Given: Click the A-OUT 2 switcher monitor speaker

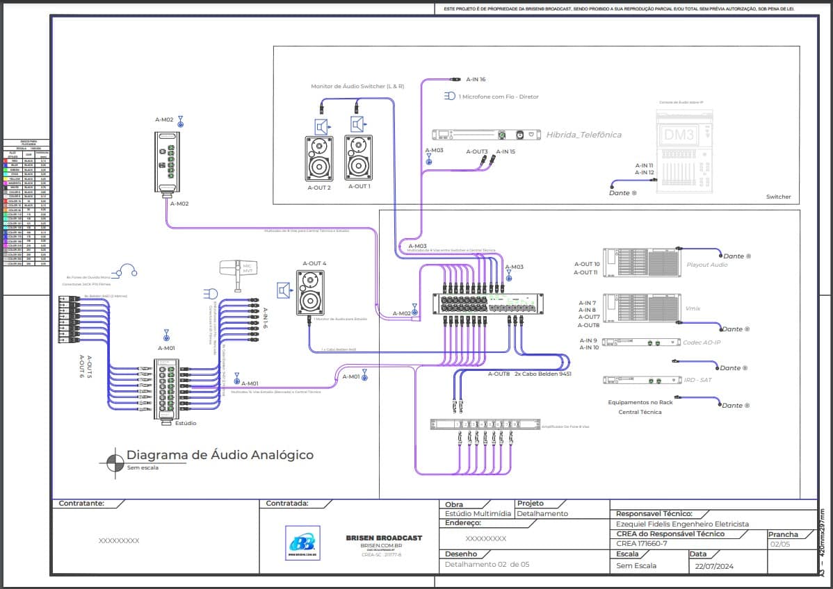Looking at the screenshot, I should 319,159.
